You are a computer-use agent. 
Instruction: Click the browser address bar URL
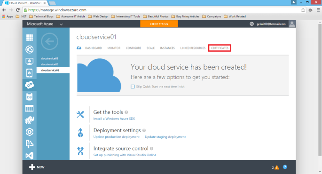[x=57, y=10]
